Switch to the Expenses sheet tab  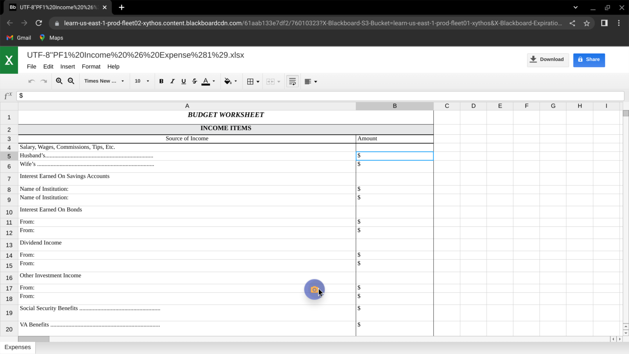pos(18,347)
